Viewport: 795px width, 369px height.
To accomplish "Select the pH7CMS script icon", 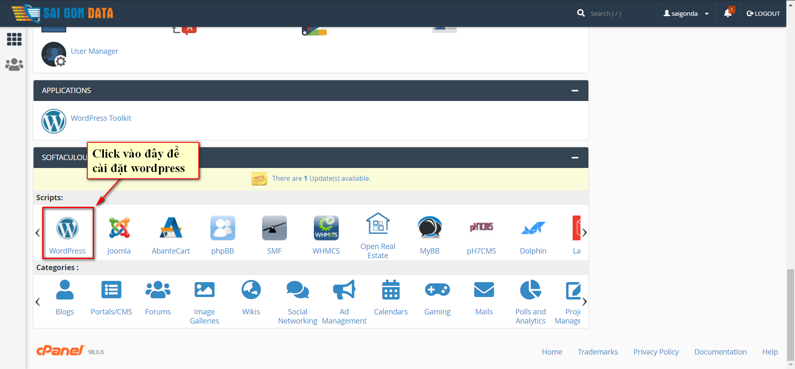I will (x=482, y=227).
